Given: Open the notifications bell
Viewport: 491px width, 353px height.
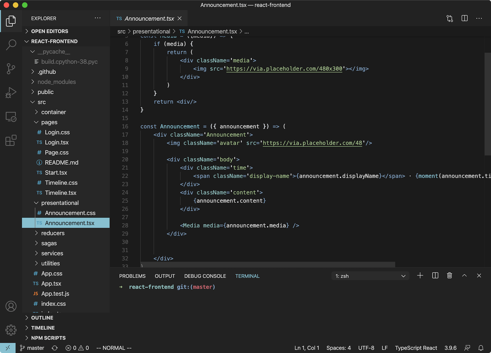Looking at the screenshot, I should click(481, 348).
